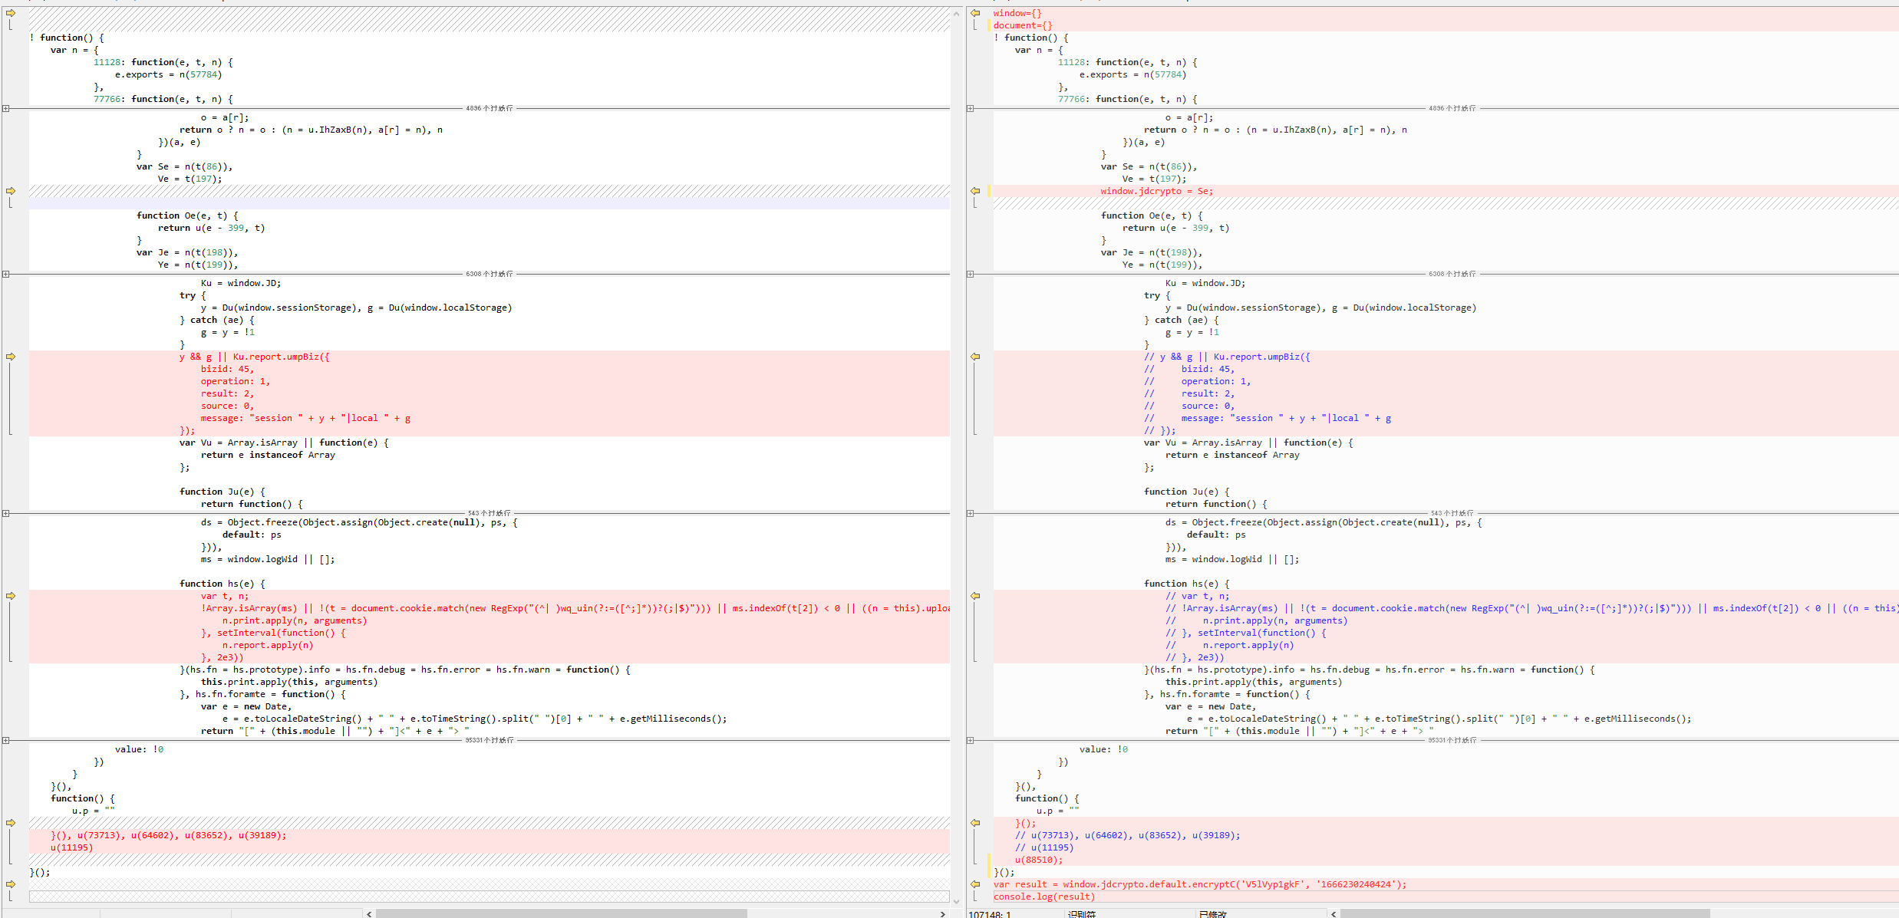Click right pane arrow beside '// var t, n;'

point(975,596)
